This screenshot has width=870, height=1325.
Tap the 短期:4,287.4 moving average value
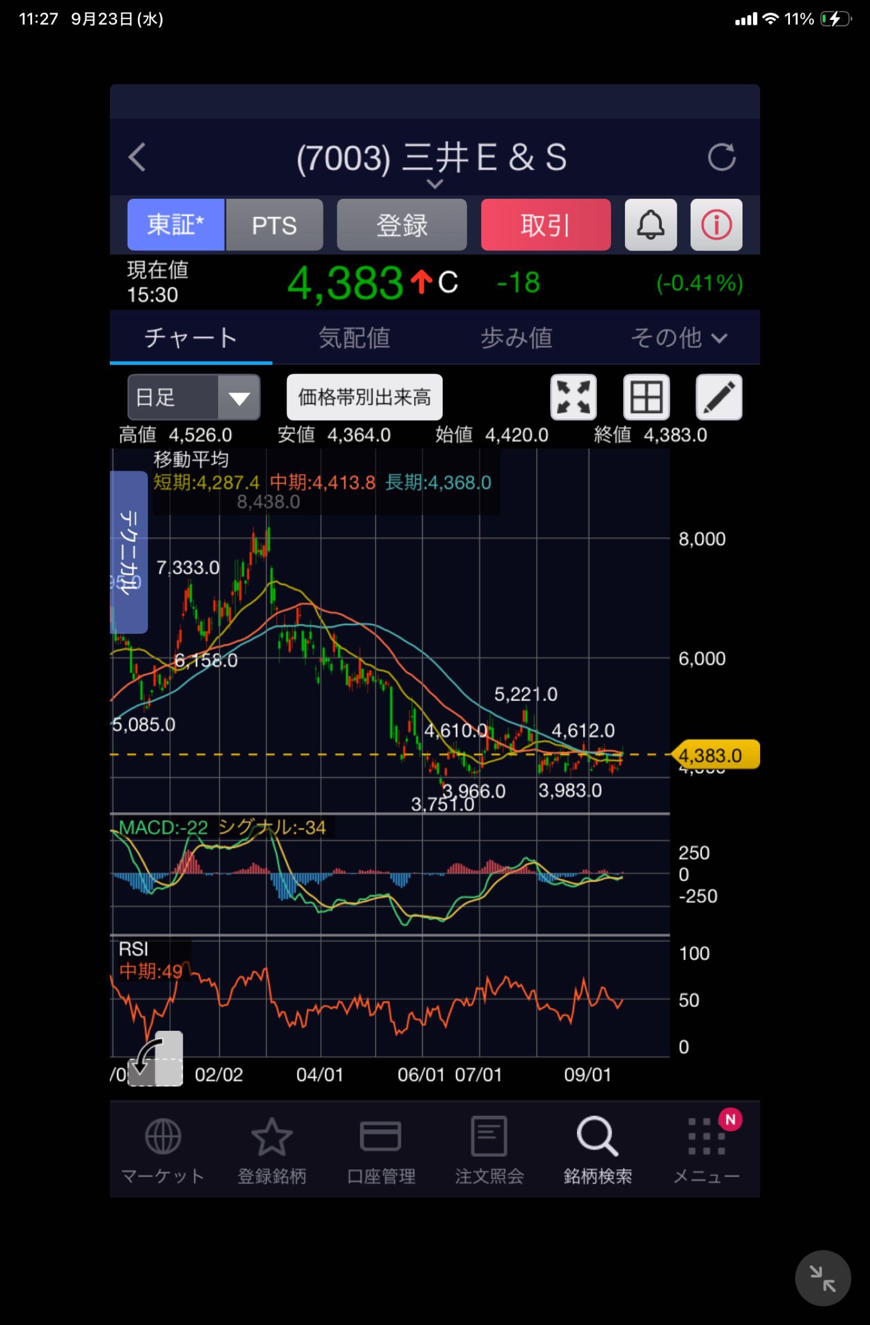[x=206, y=482]
